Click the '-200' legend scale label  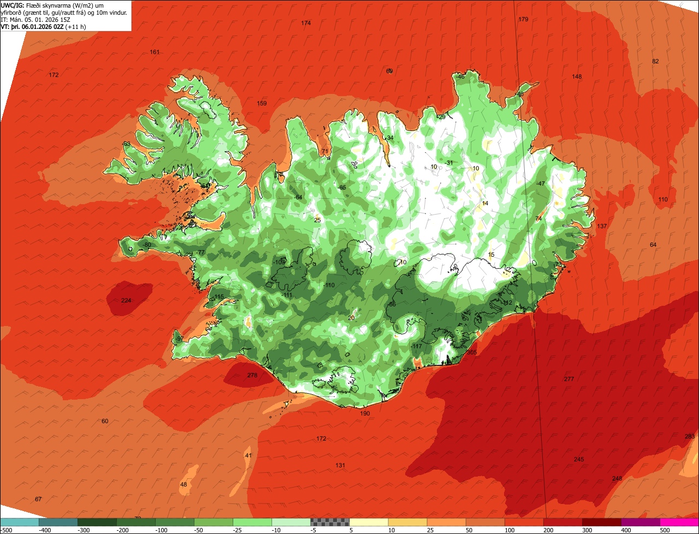[122, 530]
